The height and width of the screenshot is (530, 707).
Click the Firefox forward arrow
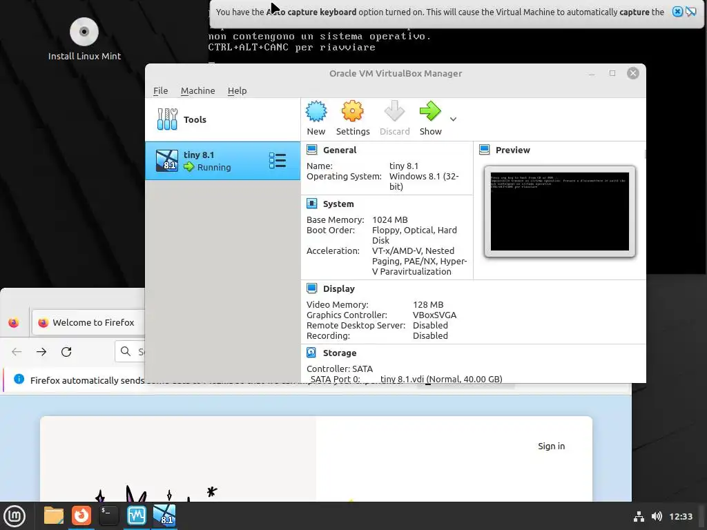pyautogui.click(x=41, y=351)
